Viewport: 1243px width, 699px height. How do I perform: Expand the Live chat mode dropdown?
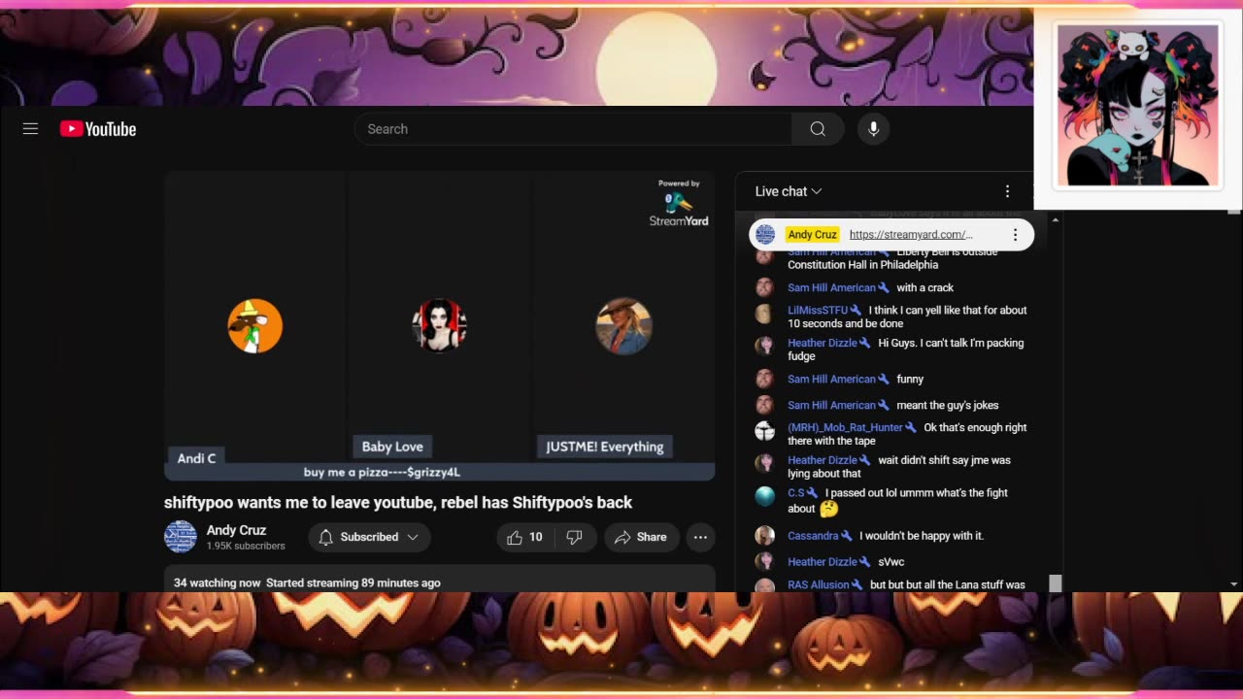click(x=789, y=191)
